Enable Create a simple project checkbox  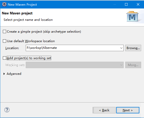[5, 32]
